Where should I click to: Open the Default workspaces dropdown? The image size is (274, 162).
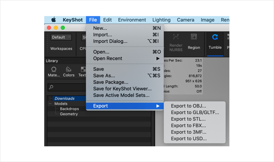pos(61,37)
